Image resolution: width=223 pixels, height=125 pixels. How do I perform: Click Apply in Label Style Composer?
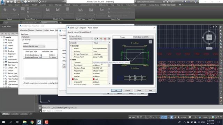coord(139,90)
